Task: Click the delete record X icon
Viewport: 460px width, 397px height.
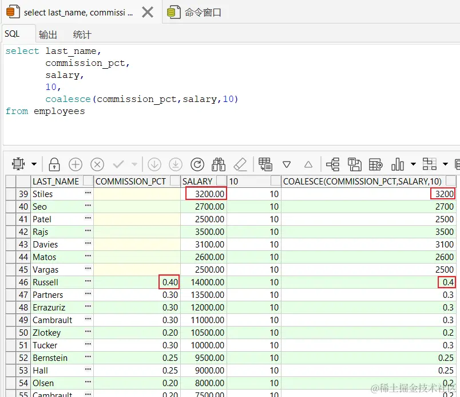Action: [x=97, y=164]
